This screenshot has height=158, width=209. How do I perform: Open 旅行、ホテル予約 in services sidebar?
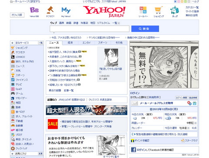click(x=24, y=61)
